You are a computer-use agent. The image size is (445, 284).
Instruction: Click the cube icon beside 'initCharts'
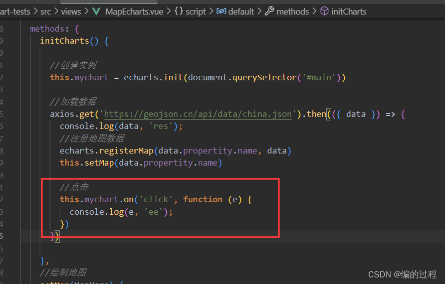pos(324,12)
